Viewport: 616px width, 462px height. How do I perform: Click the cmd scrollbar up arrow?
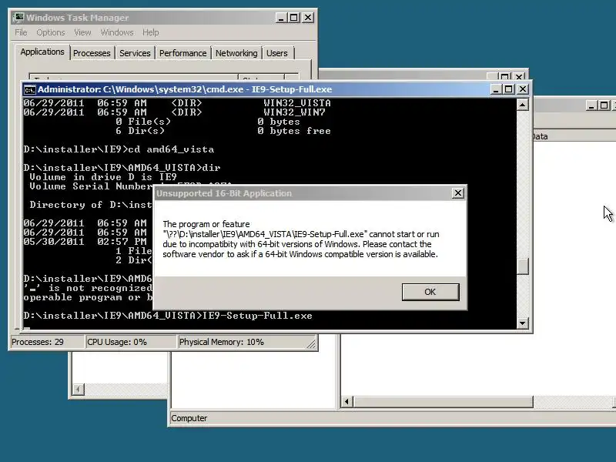(523, 105)
